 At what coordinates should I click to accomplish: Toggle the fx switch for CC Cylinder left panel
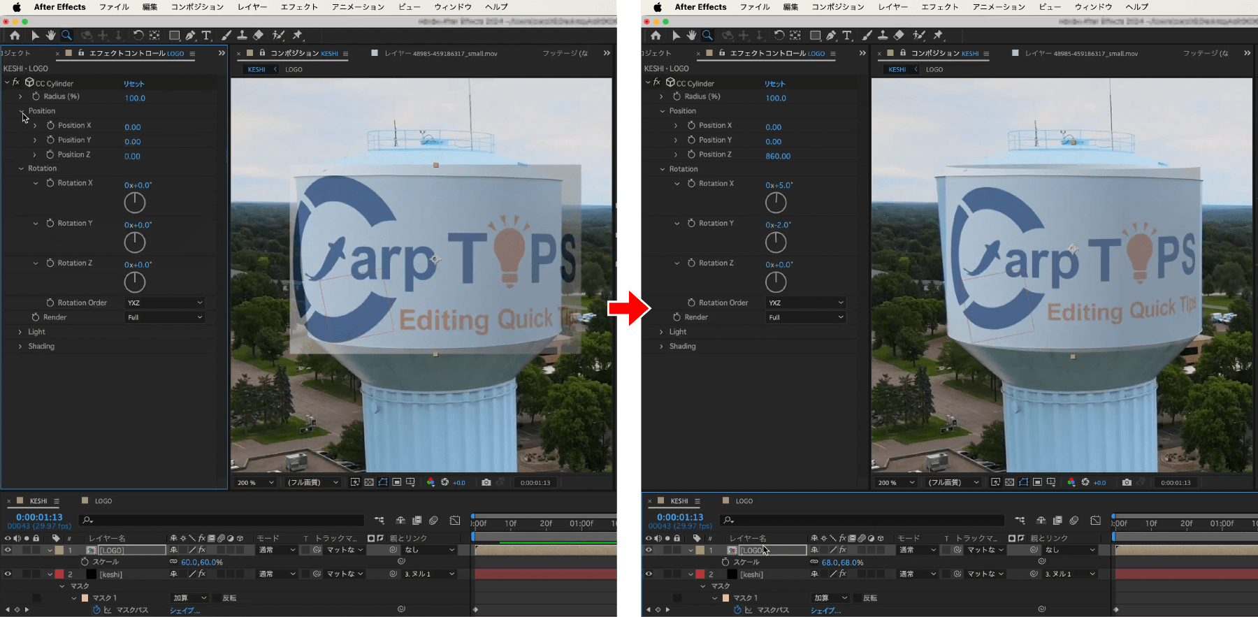coord(16,82)
